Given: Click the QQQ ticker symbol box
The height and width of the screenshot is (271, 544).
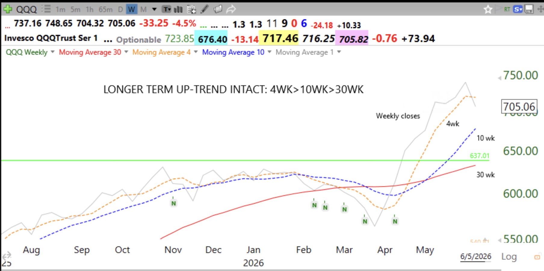Looking at the screenshot, I should 26,9.
